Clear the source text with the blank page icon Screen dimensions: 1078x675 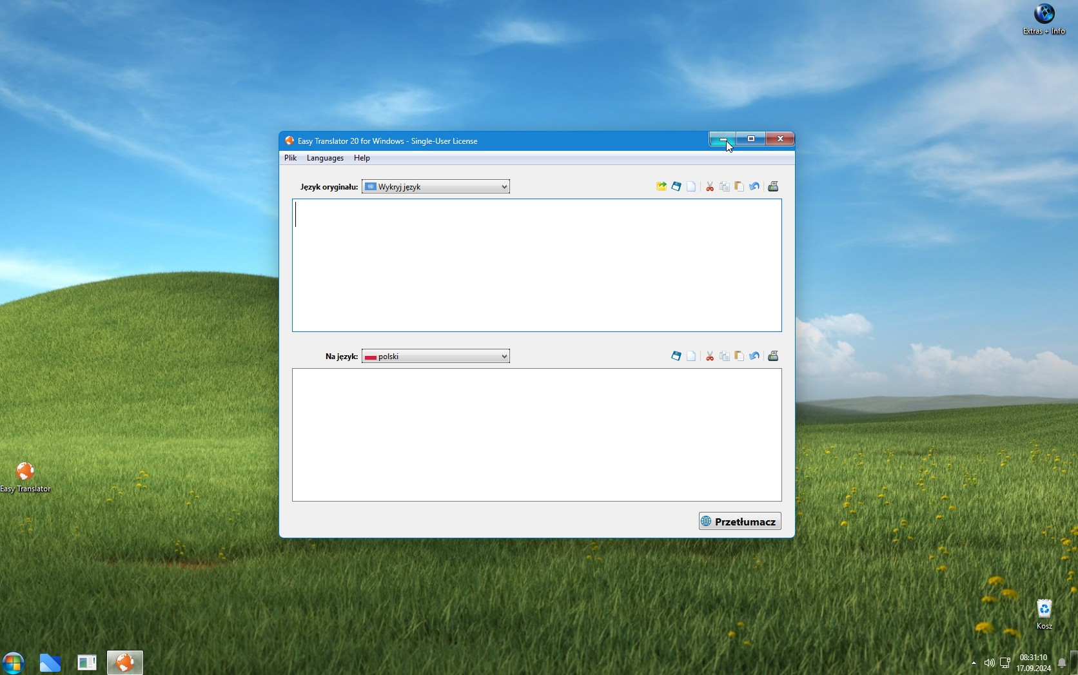click(691, 187)
